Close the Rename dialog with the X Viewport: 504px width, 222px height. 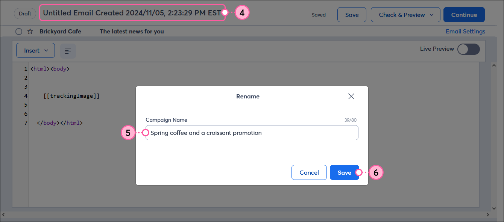pyautogui.click(x=351, y=96)
